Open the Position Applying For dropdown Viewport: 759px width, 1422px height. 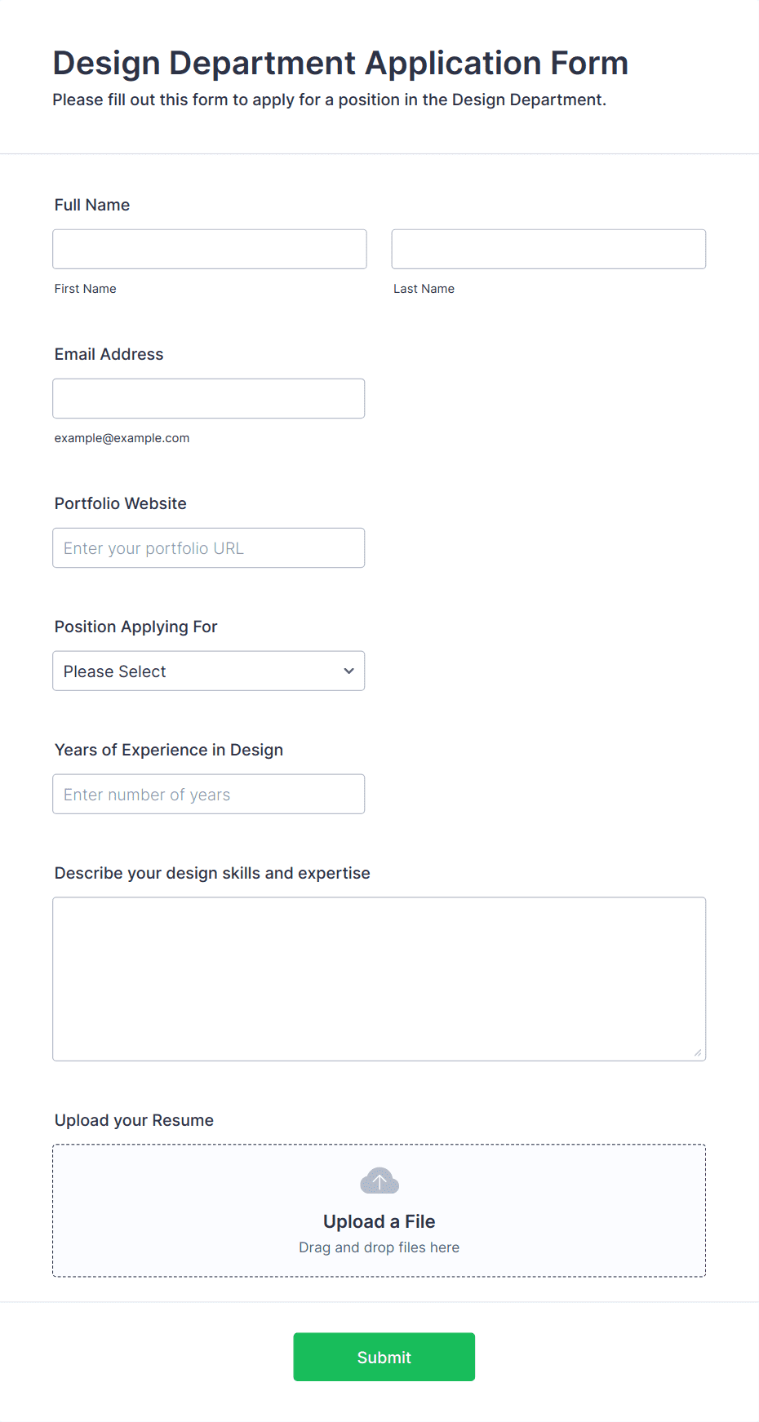209,671
